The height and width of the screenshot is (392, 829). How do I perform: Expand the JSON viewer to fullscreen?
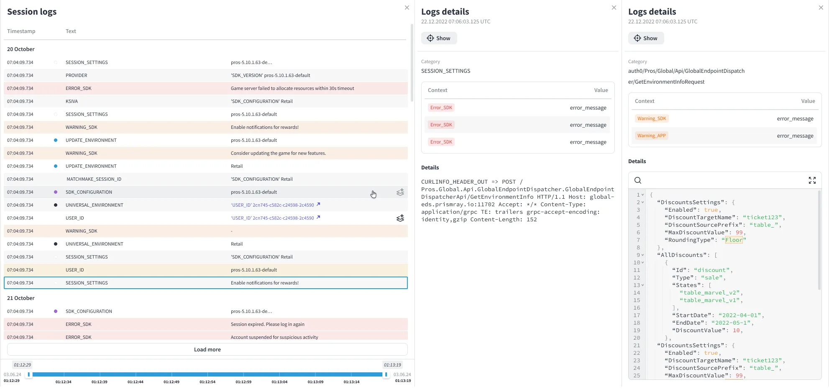[812, 180]
